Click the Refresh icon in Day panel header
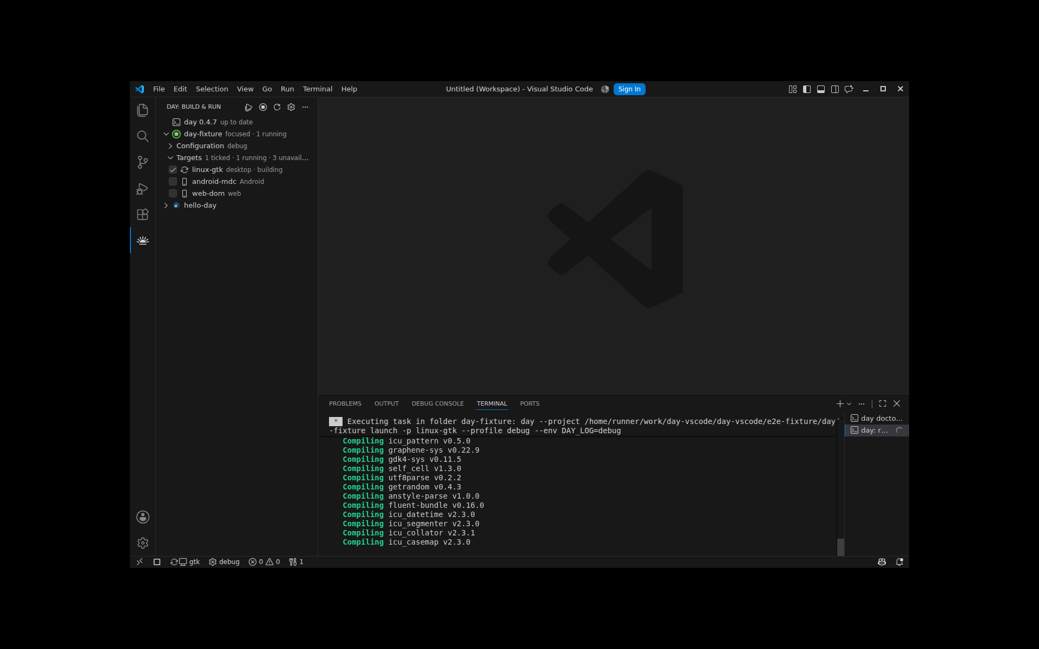Image resolution: width=1039 pixels, height=649 pixels. (x=277, y=107)
